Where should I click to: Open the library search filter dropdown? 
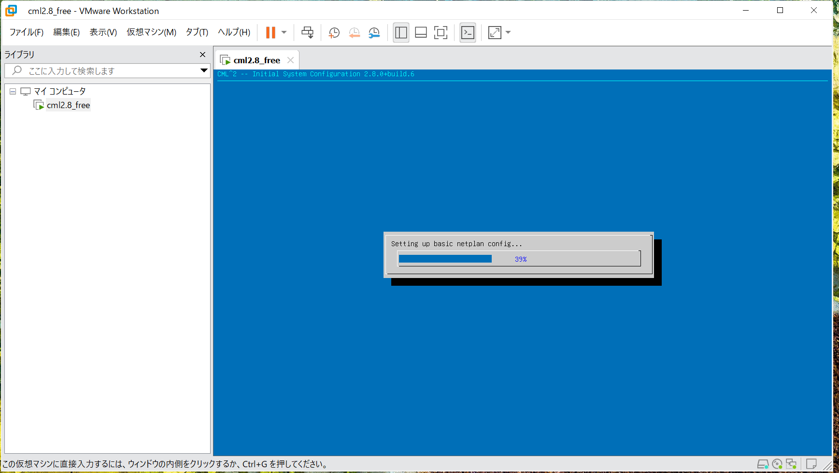click(204, 71)
